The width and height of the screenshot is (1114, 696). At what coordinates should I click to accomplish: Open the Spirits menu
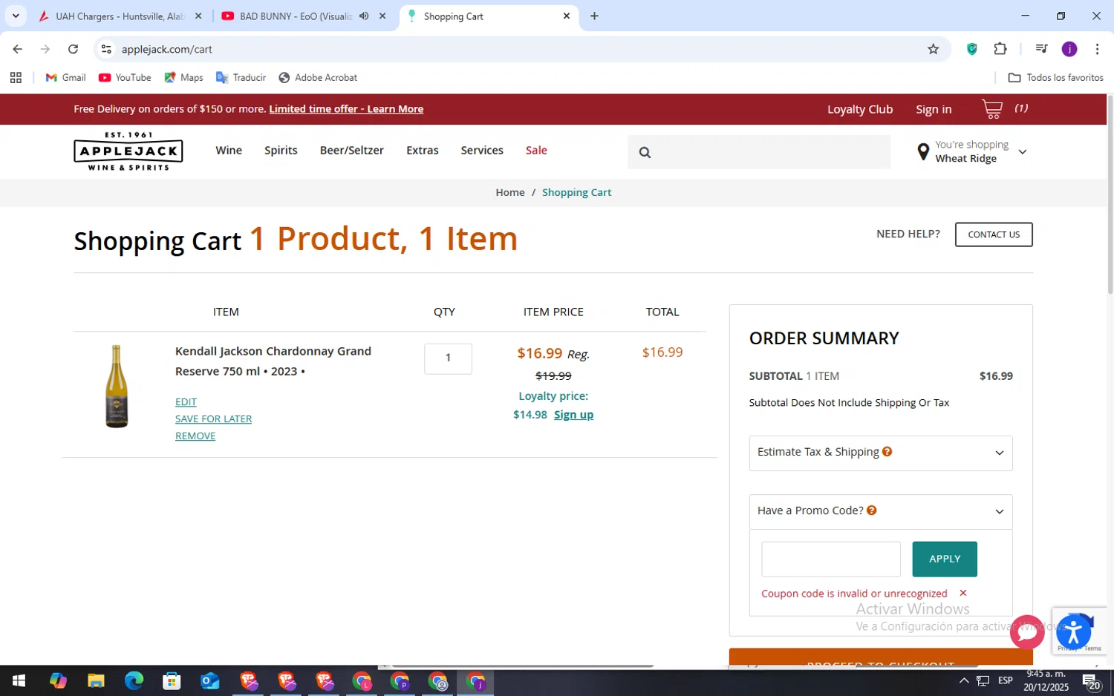point(281,150)
